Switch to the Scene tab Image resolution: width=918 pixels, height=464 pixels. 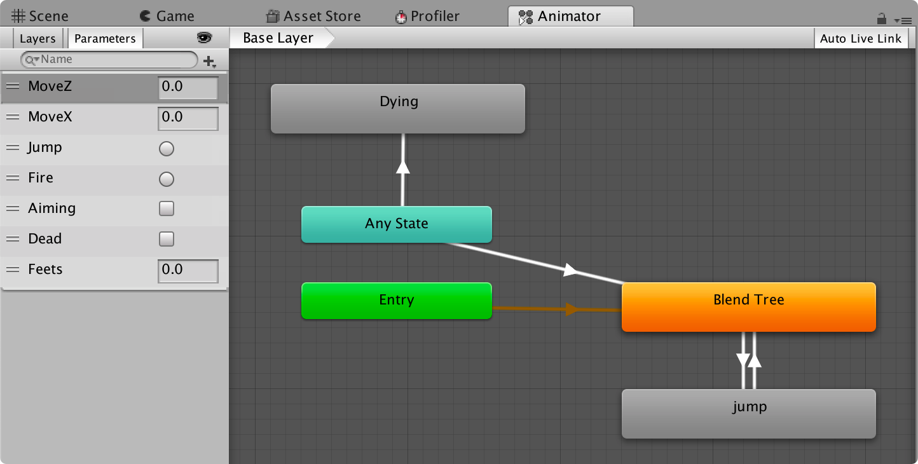[x=40, y=16]
